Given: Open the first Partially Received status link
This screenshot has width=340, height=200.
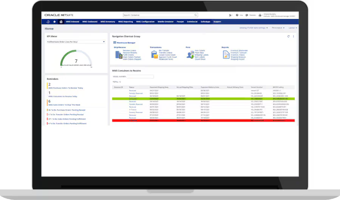Looking at the screenshot, I should 136,93.
